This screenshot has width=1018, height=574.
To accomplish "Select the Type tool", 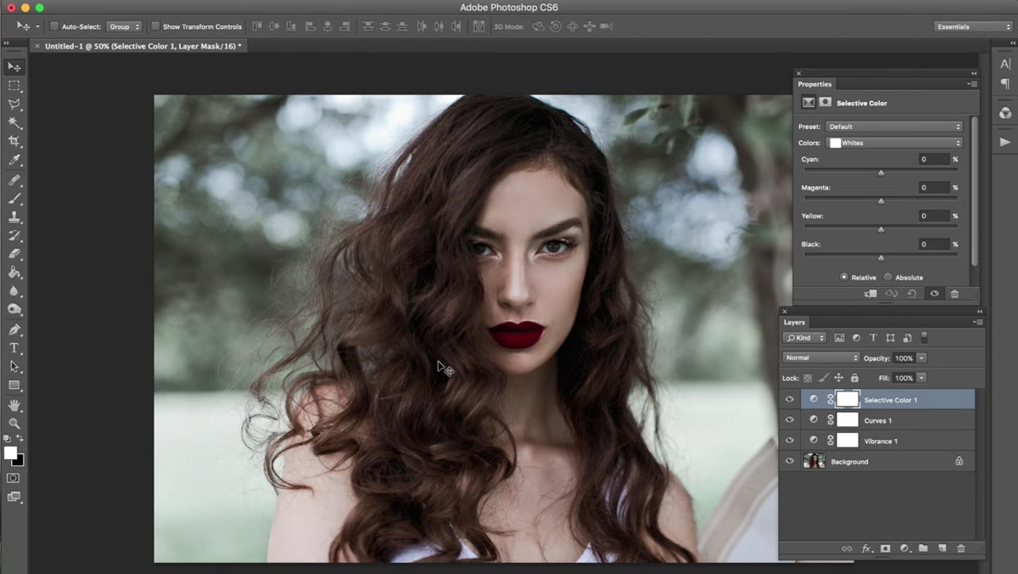I will (x=14, y=348).
